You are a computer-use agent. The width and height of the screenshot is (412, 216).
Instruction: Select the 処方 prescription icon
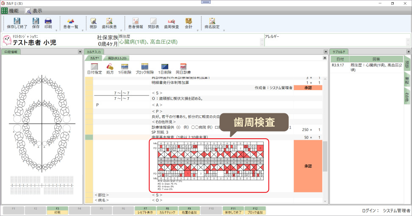110,68
